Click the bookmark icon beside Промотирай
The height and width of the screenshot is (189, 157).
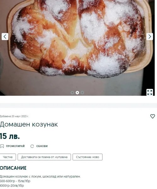pos(2,146)
